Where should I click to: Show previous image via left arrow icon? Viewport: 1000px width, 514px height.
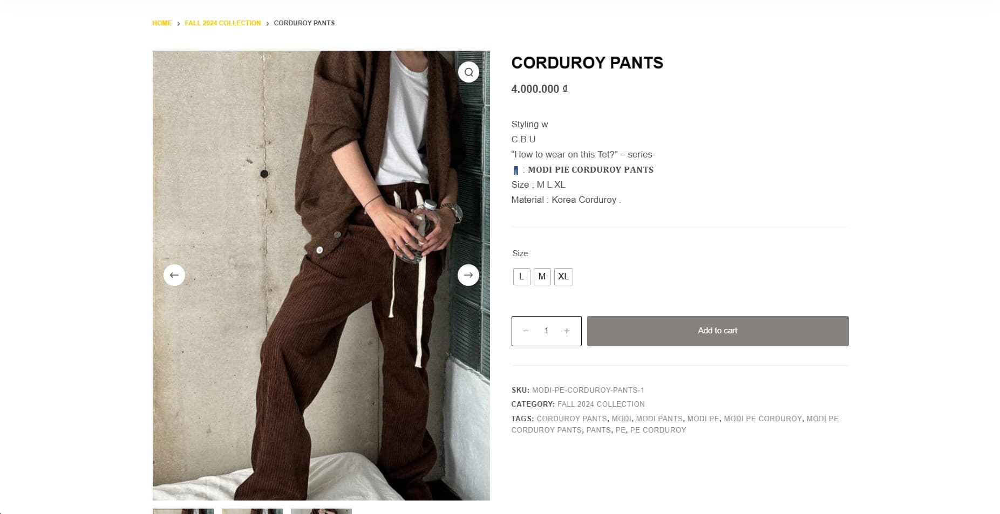tap(174, 275)
